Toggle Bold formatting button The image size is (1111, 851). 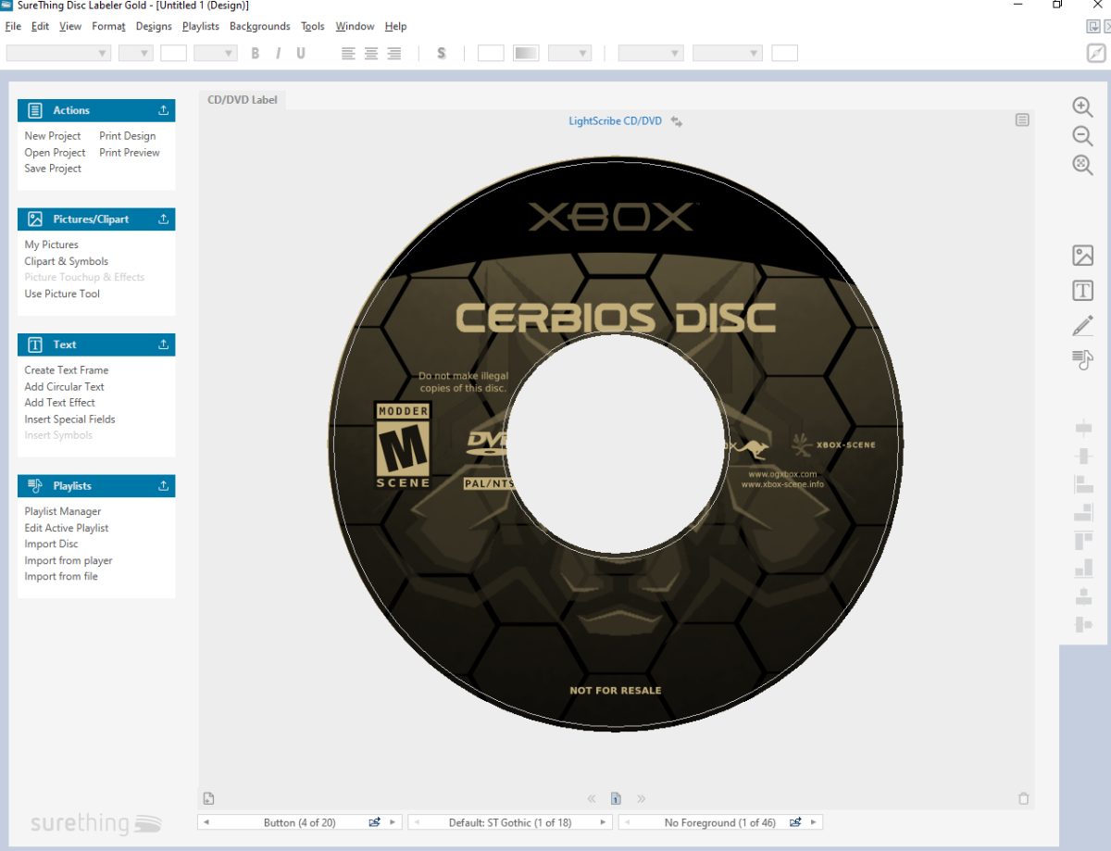coord(256,54)
